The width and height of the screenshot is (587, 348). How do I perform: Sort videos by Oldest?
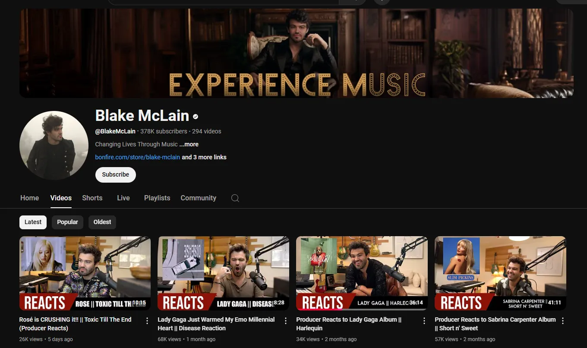[102, 222]
